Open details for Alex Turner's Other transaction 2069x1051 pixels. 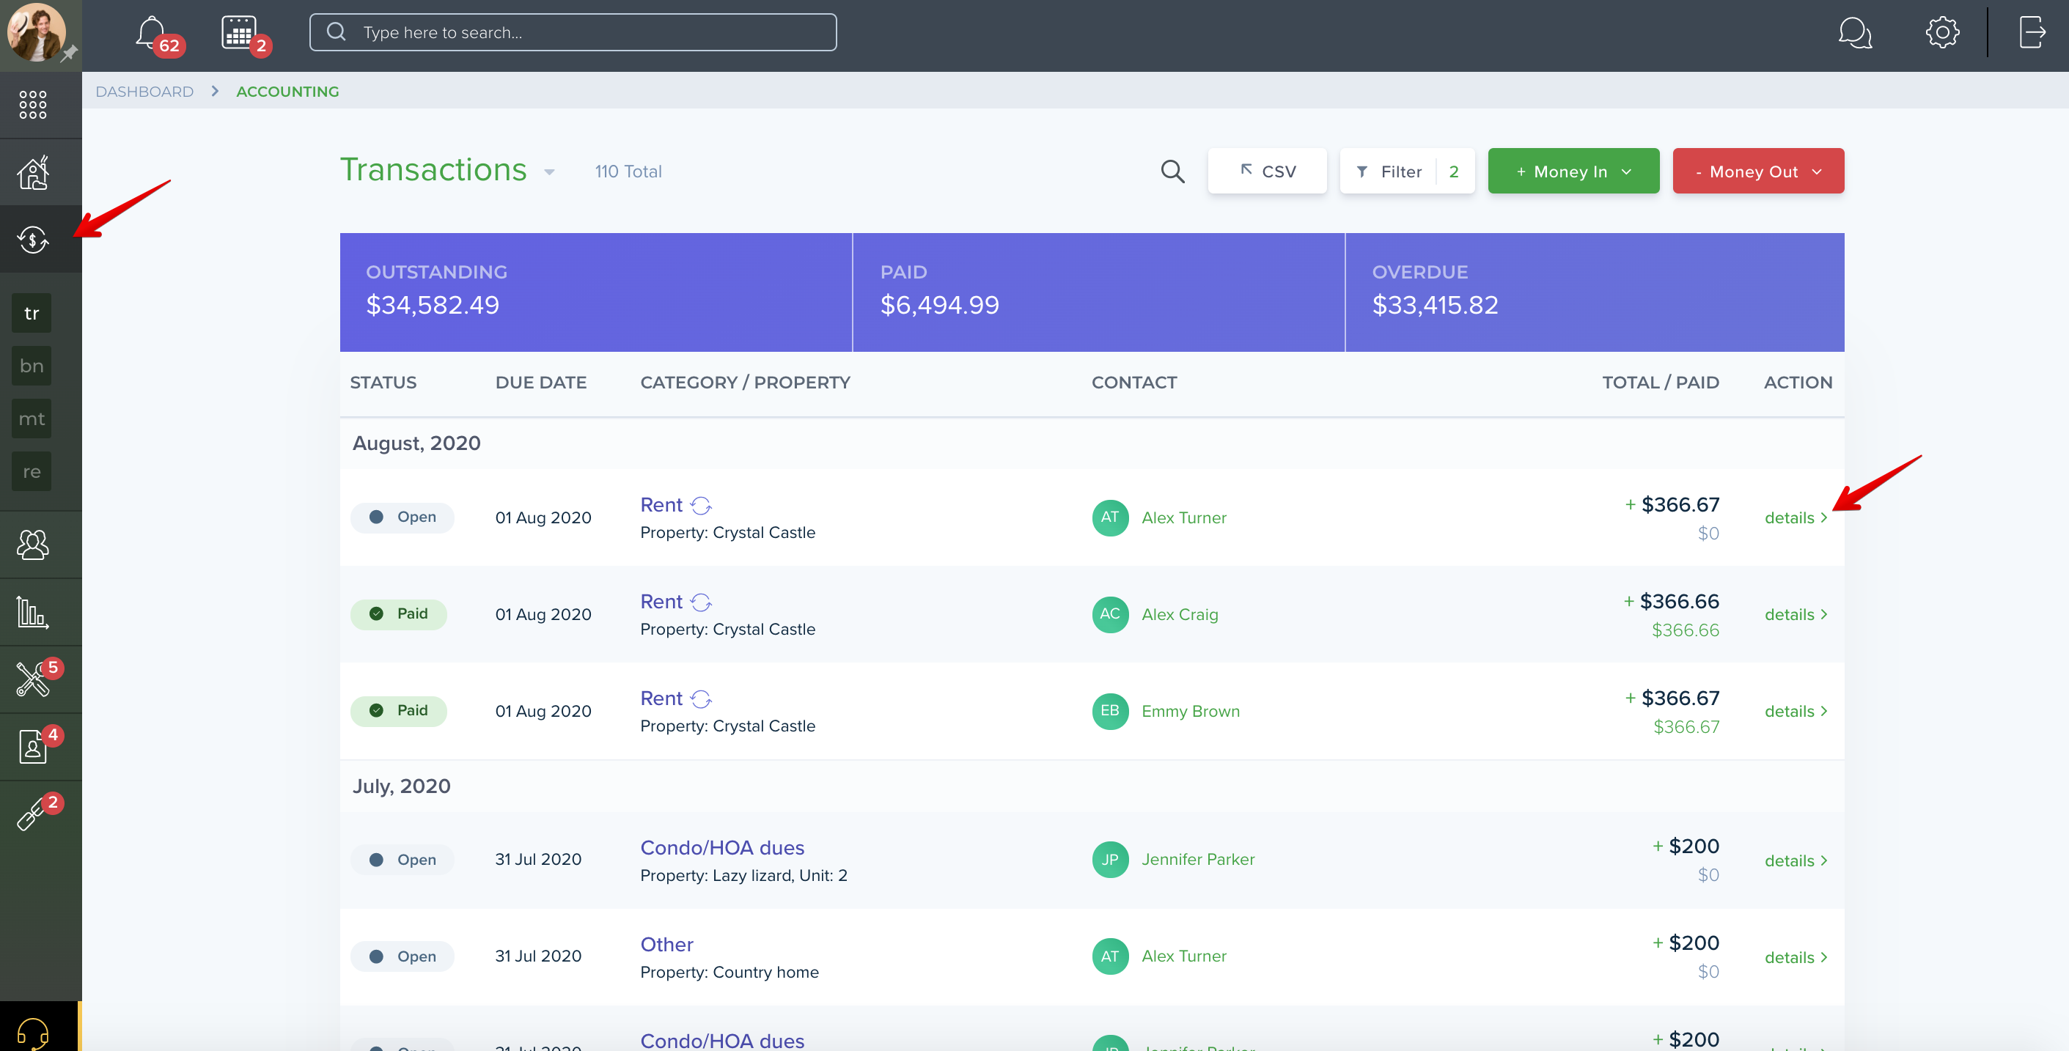coord(1795,958)
